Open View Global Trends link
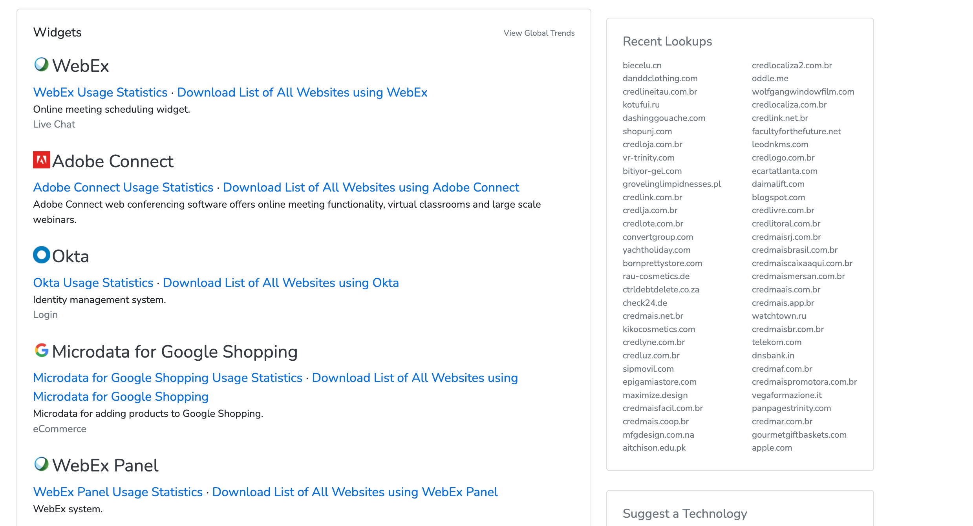This screenshot has height=526, width=973. 539,33
